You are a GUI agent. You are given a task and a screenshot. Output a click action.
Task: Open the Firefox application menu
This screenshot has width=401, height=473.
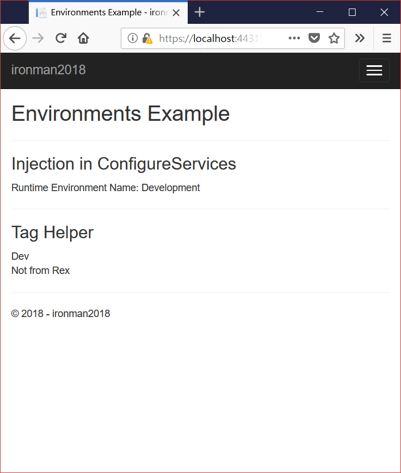click(x=387, y=39)
